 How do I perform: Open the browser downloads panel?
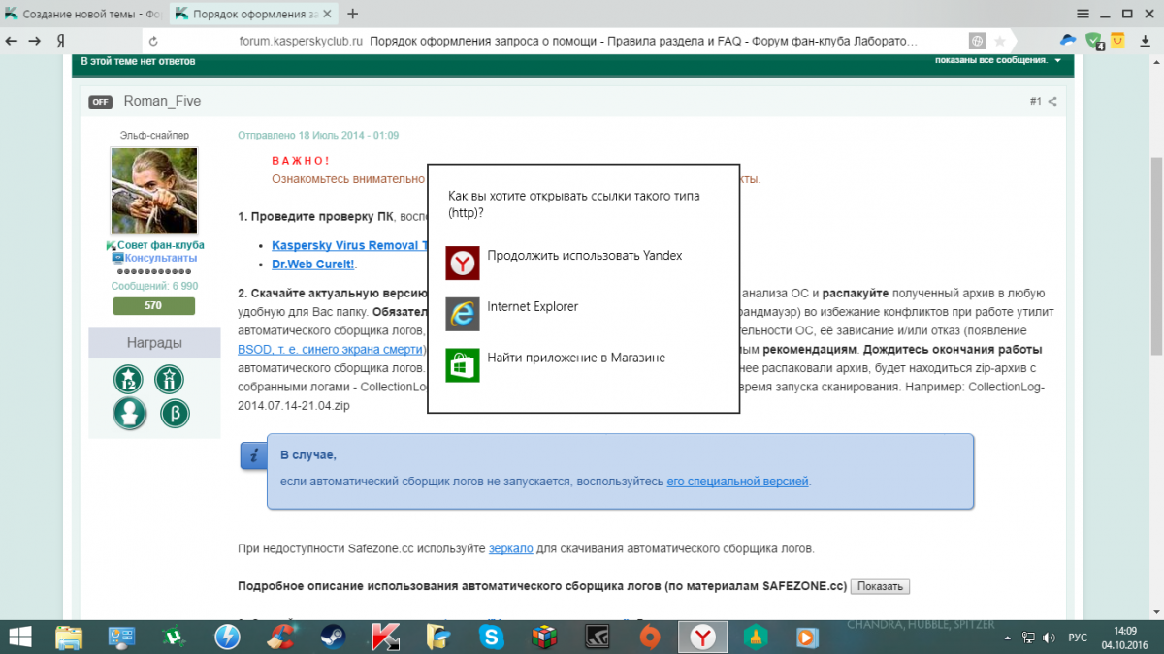point(1146,41)
